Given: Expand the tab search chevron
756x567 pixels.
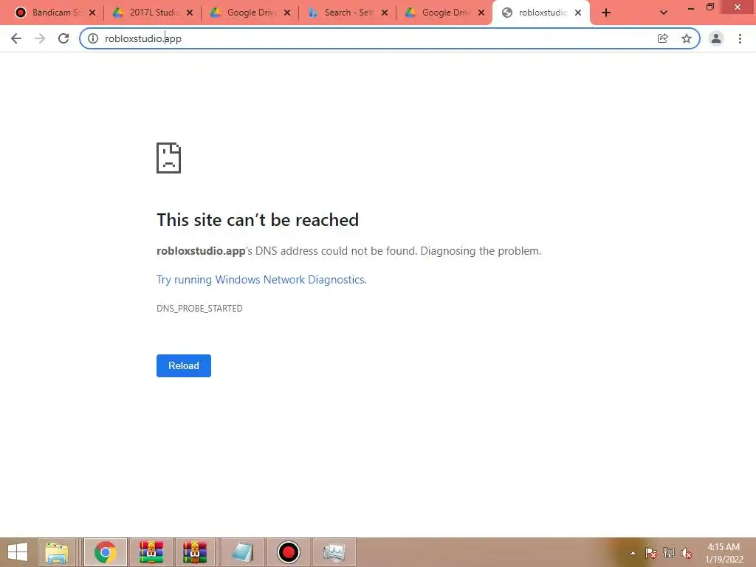Looking at the screenshot, I should (x=664, y=13).
